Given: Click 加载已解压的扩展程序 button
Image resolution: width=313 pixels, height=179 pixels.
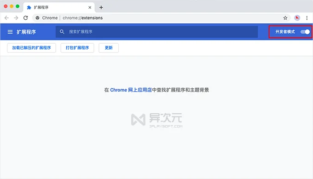Looking at the screenshot, I should [32, 48].
